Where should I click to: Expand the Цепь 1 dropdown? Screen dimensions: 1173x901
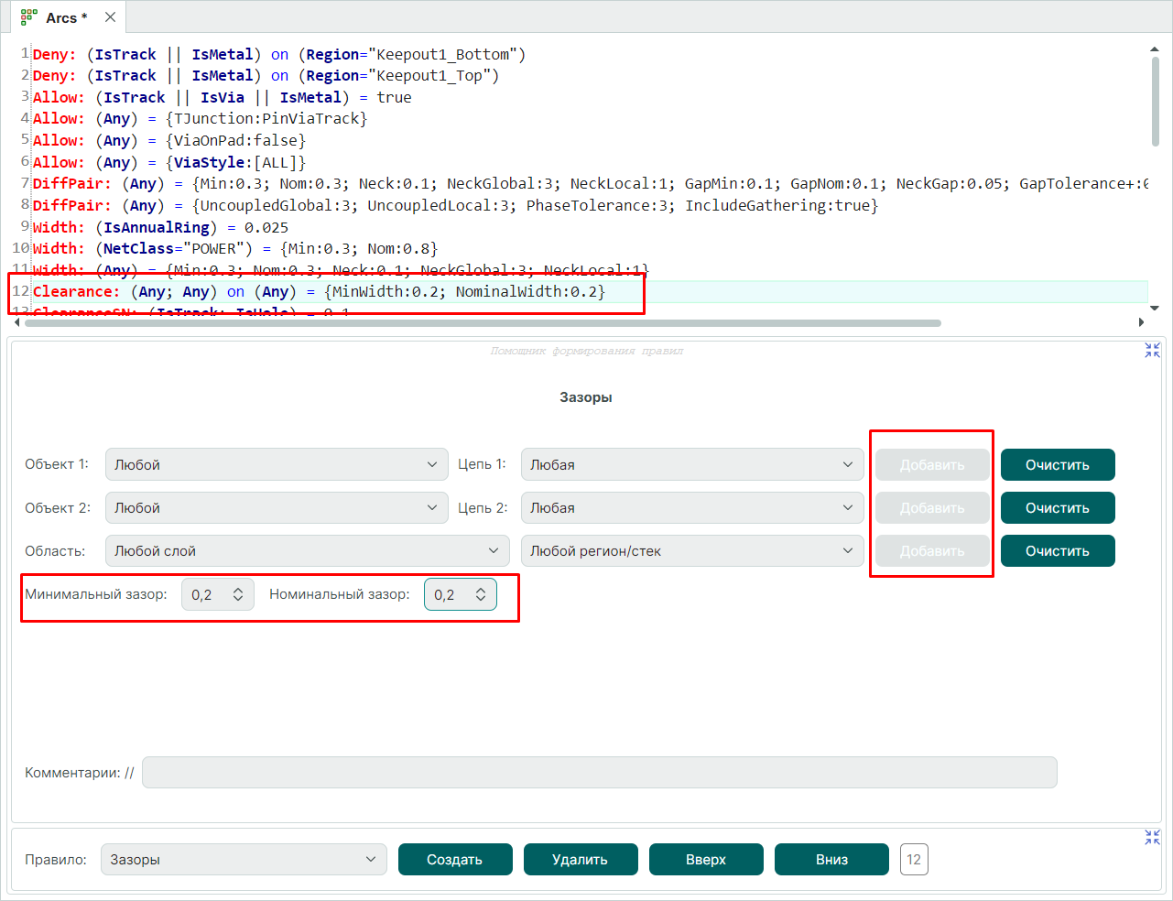[x=691, y=464]
